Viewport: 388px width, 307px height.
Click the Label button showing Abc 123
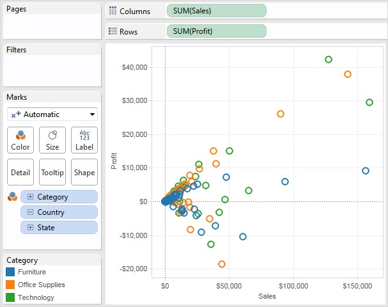[x=84, y=140]
